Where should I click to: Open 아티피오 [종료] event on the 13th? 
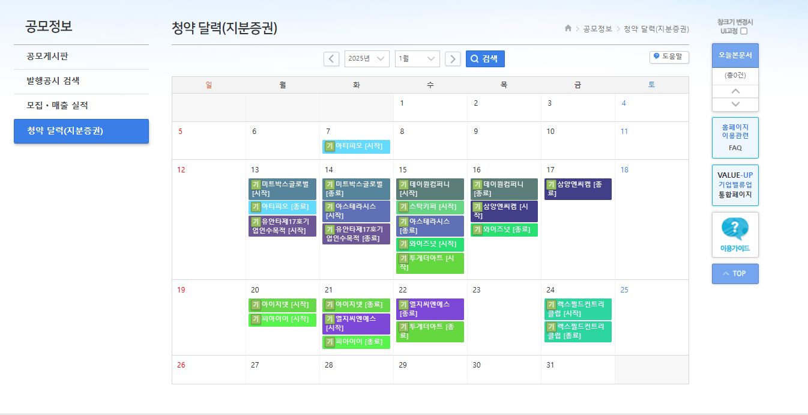click(282, 207)
